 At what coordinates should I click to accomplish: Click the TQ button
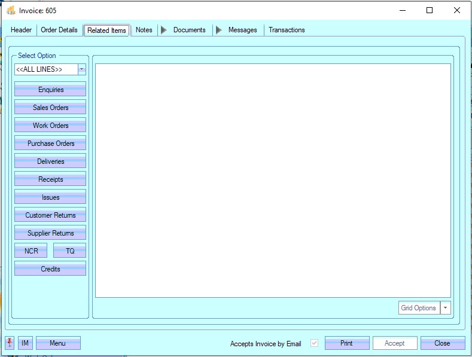[70, 251]
